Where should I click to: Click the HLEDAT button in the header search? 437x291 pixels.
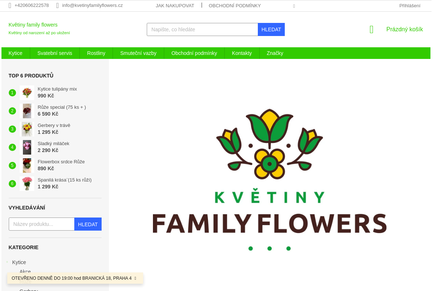(x=271, y=29)
